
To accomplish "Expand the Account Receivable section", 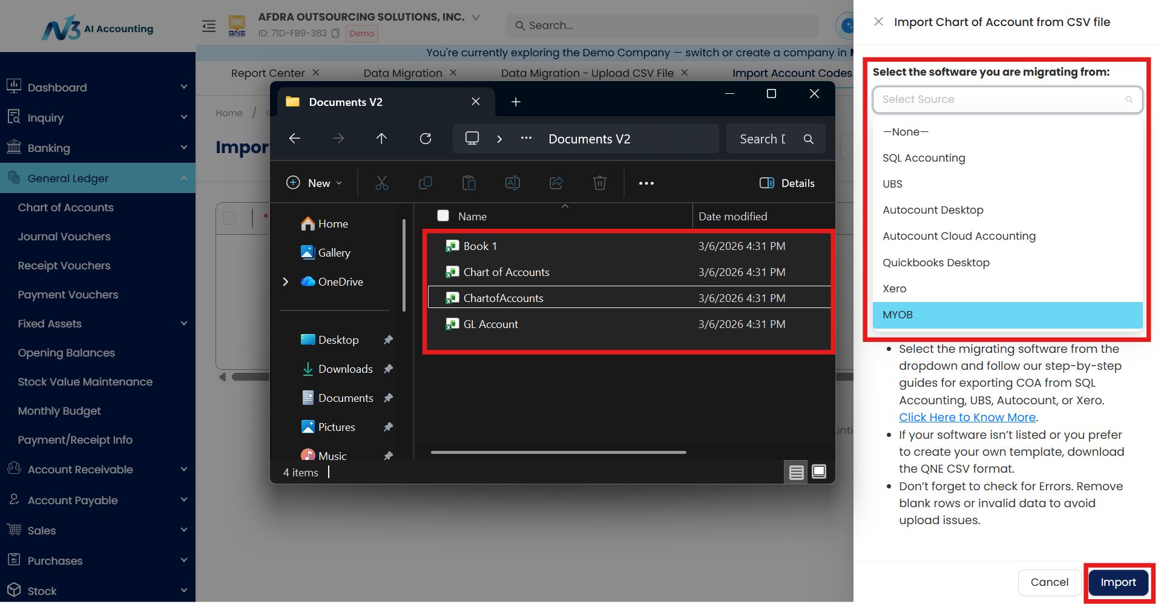I will coord(184,469).
